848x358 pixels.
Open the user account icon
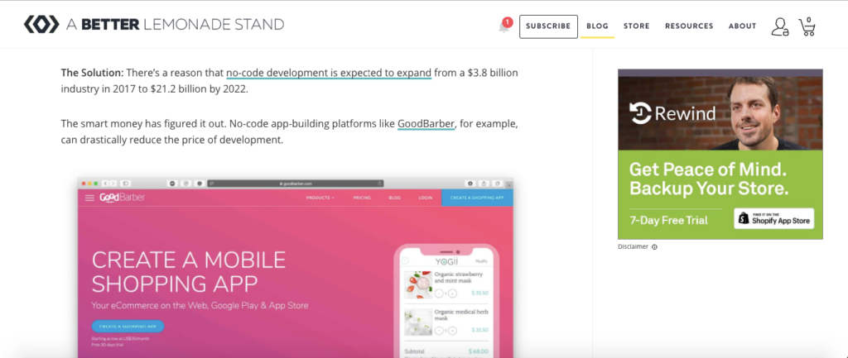click(779, 27)
